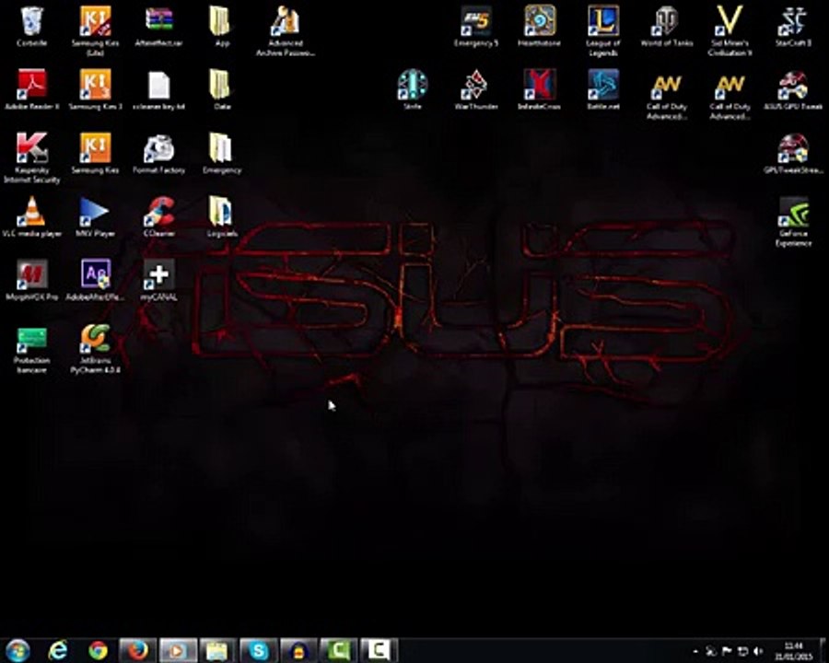Open Adobe Reader X shortcut

[x=31, y=90]
